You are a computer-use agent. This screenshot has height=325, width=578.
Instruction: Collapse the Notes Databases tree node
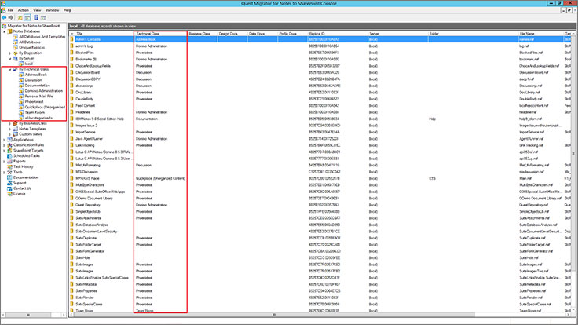(5, 31)
